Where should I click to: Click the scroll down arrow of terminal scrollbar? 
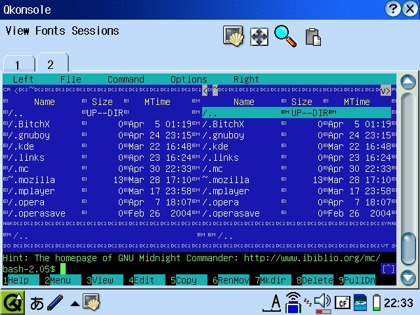(x=408, y=277)
